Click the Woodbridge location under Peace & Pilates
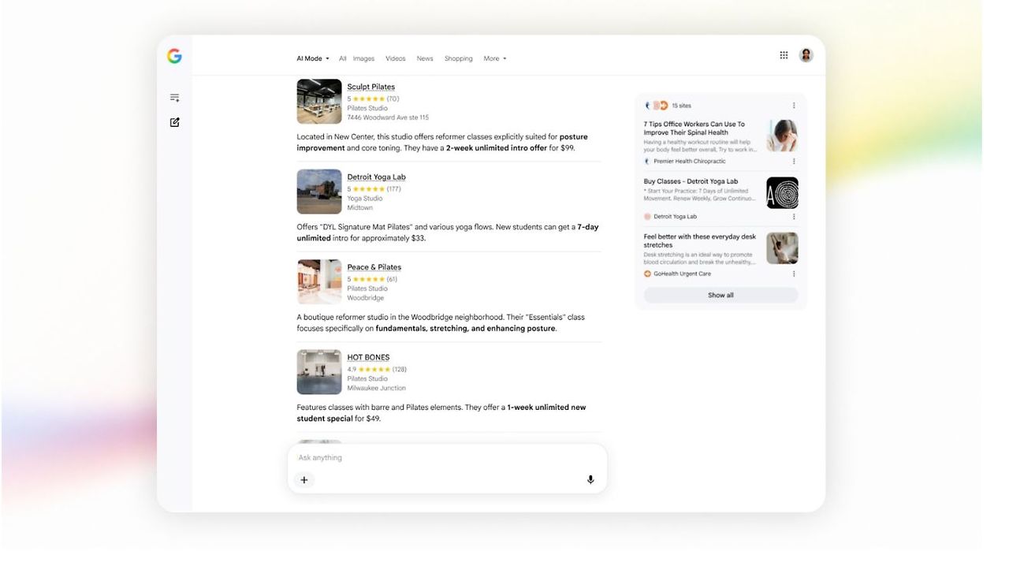 (x=365, y=298)
